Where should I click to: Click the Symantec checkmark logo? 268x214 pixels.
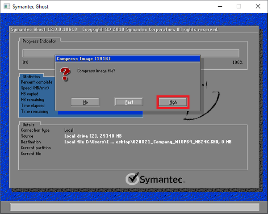click(132, 179)
